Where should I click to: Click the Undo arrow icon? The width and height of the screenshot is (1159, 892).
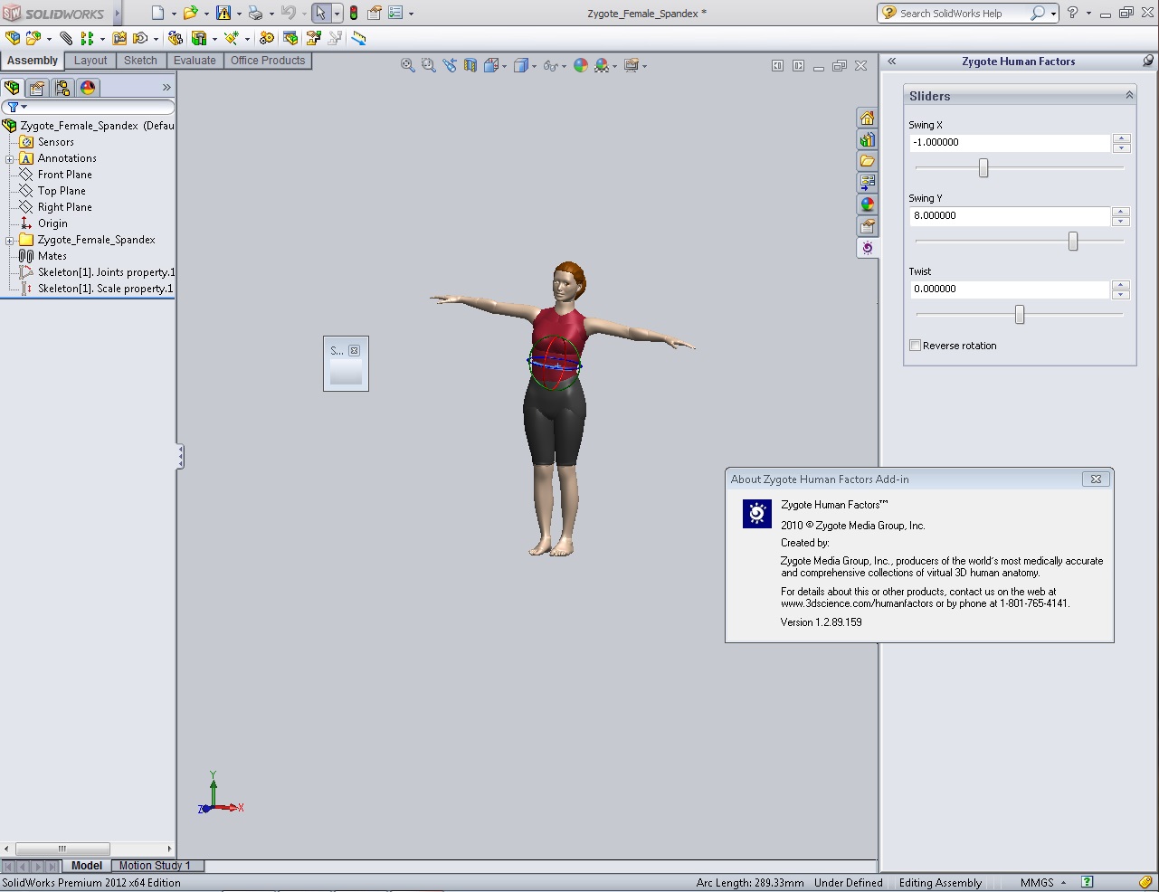coord(288,13)
